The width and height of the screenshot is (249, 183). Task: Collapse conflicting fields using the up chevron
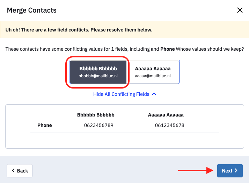pyautogui.click(x=154, y=94)
